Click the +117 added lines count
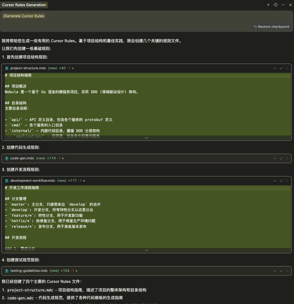 (x=73, y=180)
